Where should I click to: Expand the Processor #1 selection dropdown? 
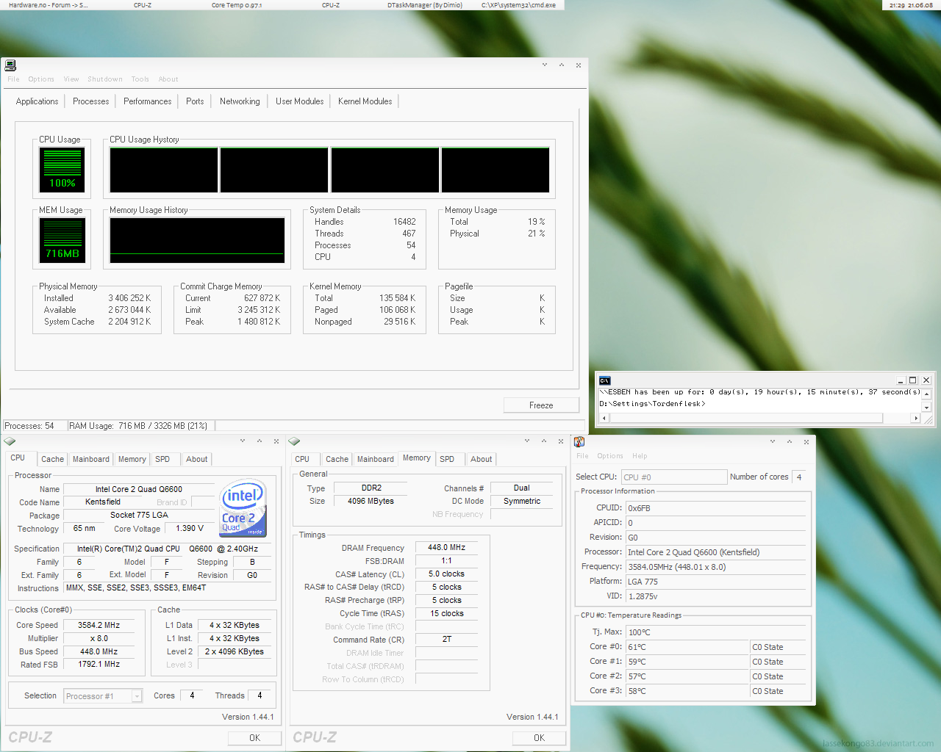137,696
